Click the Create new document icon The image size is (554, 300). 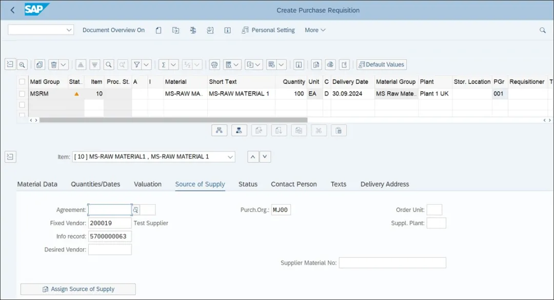[159, 30]
